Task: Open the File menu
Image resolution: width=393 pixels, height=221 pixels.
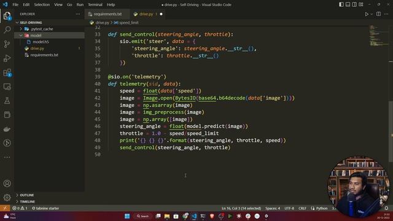Action: [15, 4]
